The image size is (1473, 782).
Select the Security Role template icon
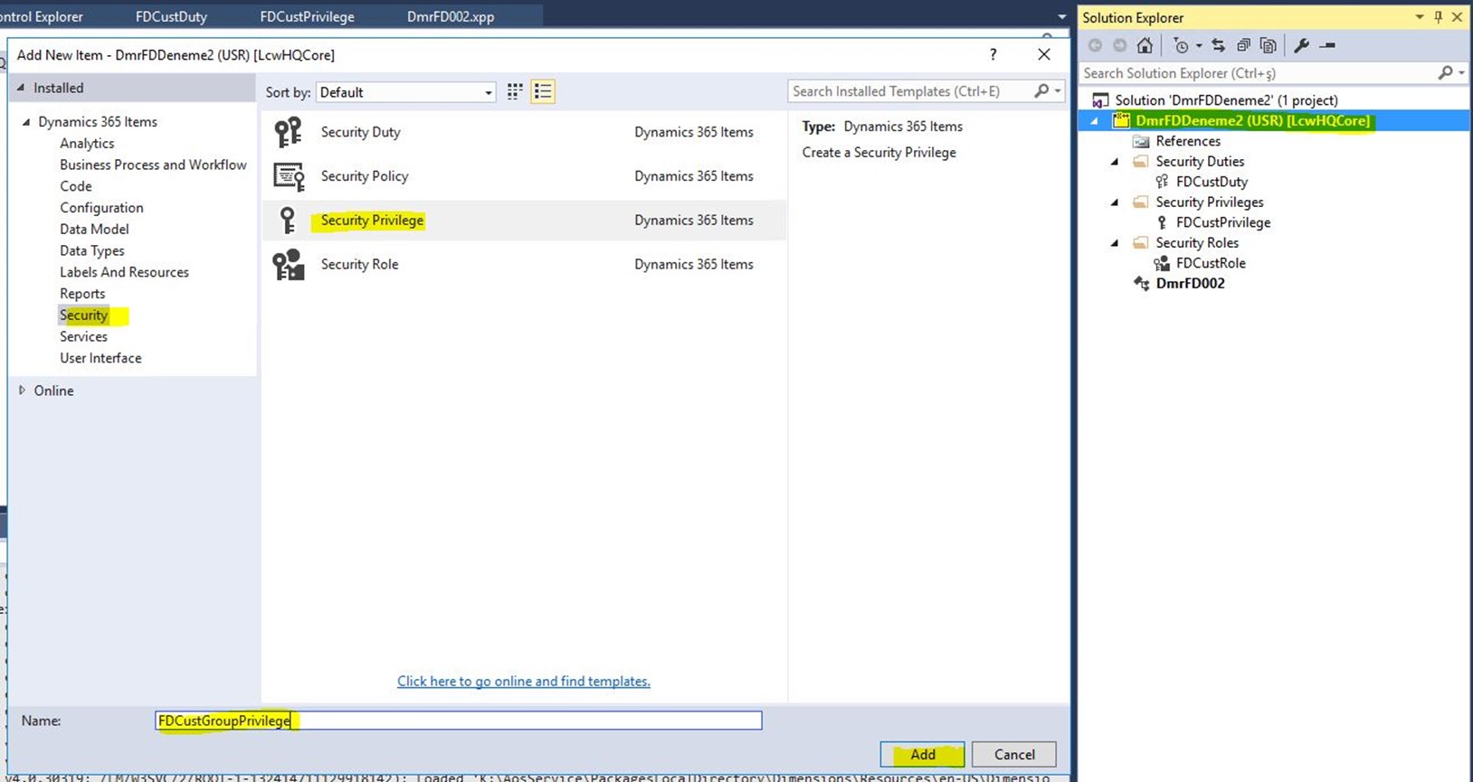[289, 265]
